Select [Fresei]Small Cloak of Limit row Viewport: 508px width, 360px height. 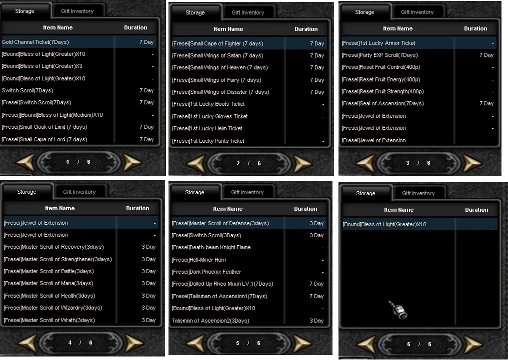[79, 127]
